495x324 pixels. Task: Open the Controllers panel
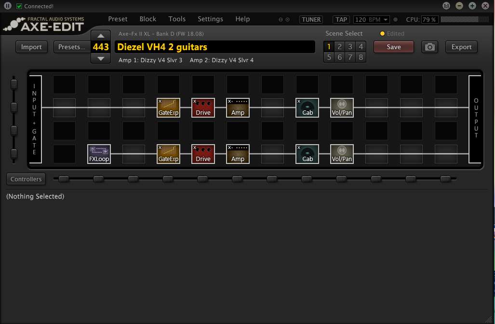point(26,179)
